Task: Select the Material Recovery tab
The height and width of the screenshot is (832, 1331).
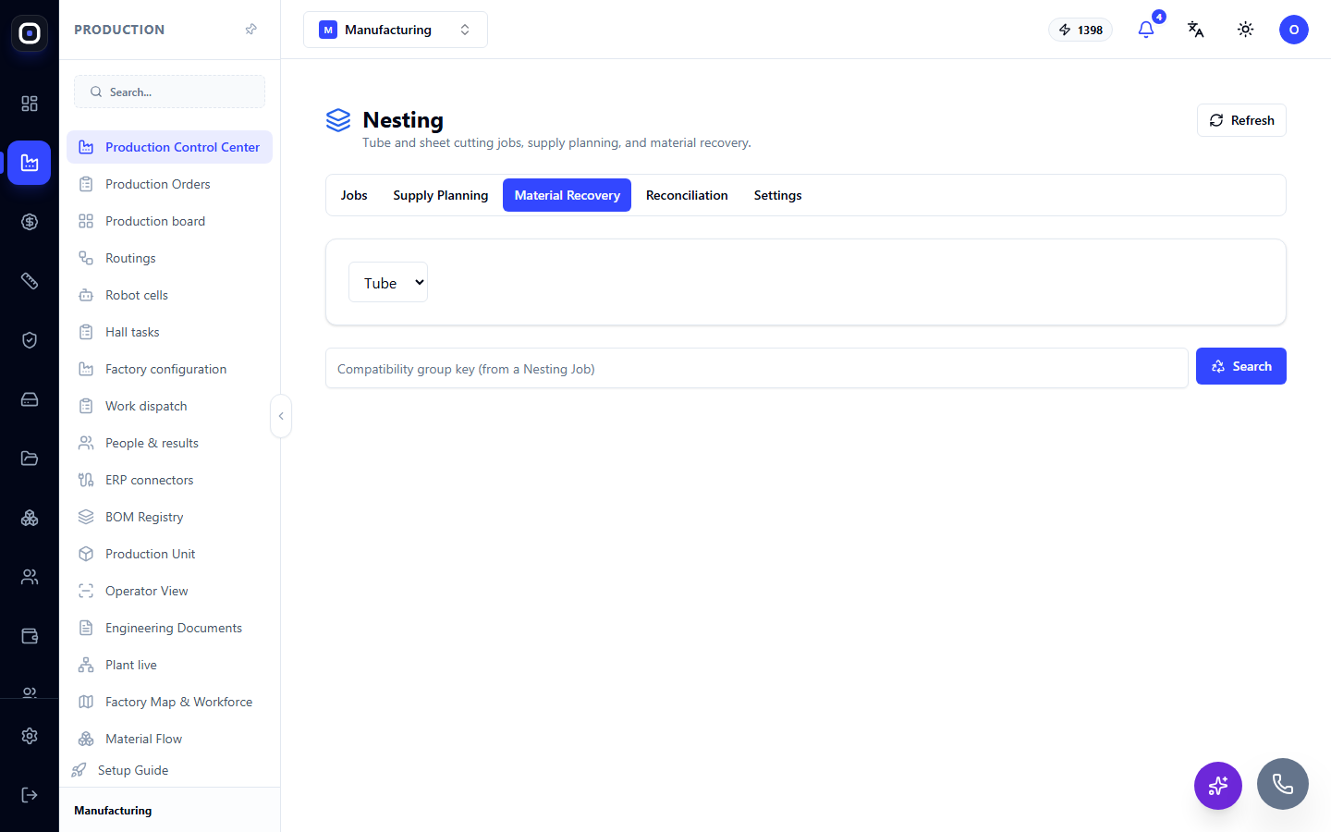Action: pos(567,195)
